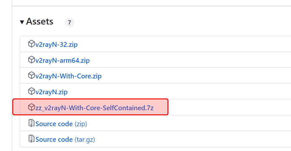Open the Source code zip link

(x=54, y=124)
